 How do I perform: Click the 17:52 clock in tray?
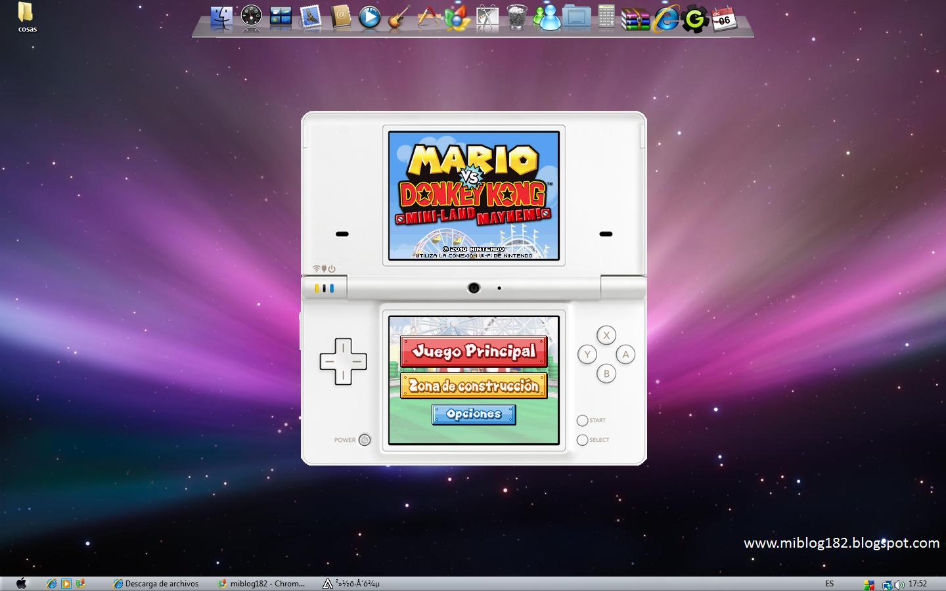pos(918,584)
